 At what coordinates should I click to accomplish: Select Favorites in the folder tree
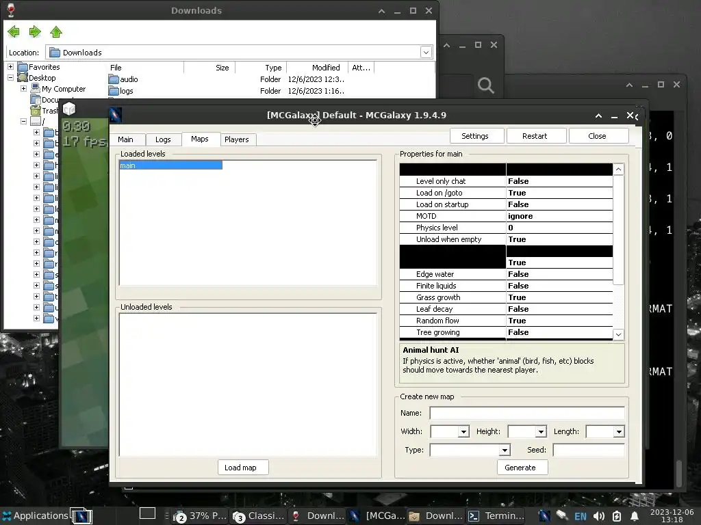coord(44,67)
